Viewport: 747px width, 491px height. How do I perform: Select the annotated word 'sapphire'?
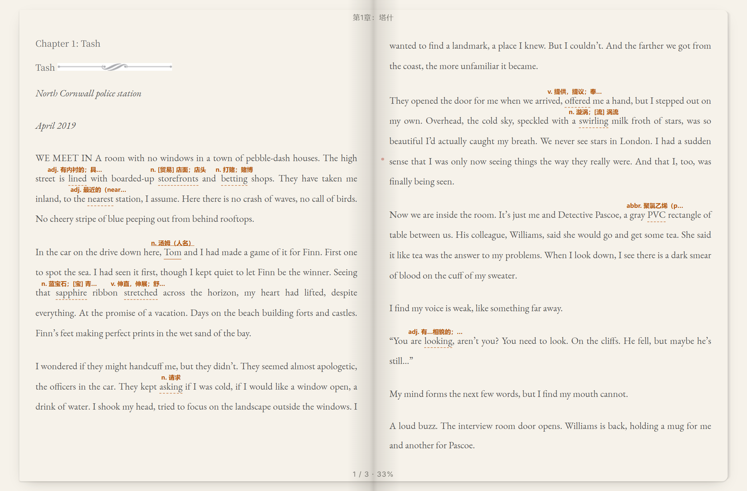click(x=71, y=293)
